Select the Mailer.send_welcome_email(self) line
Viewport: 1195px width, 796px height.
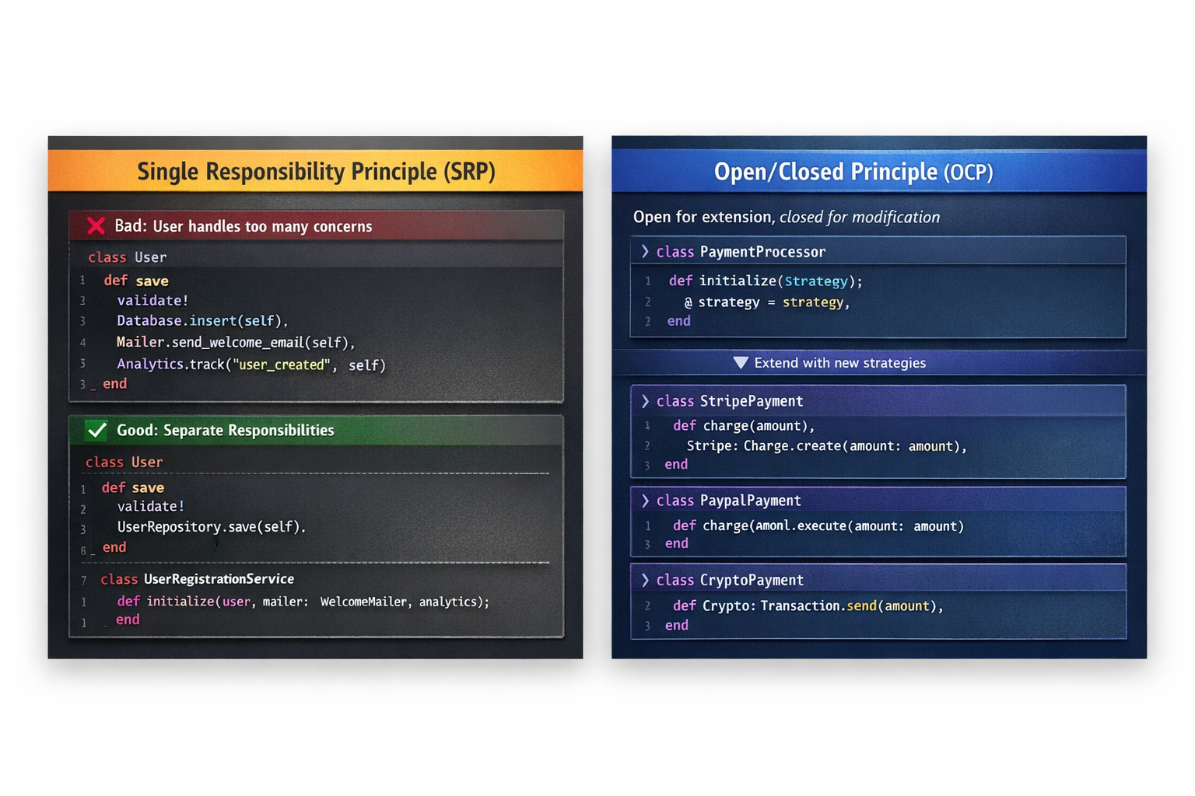[235, 343]
